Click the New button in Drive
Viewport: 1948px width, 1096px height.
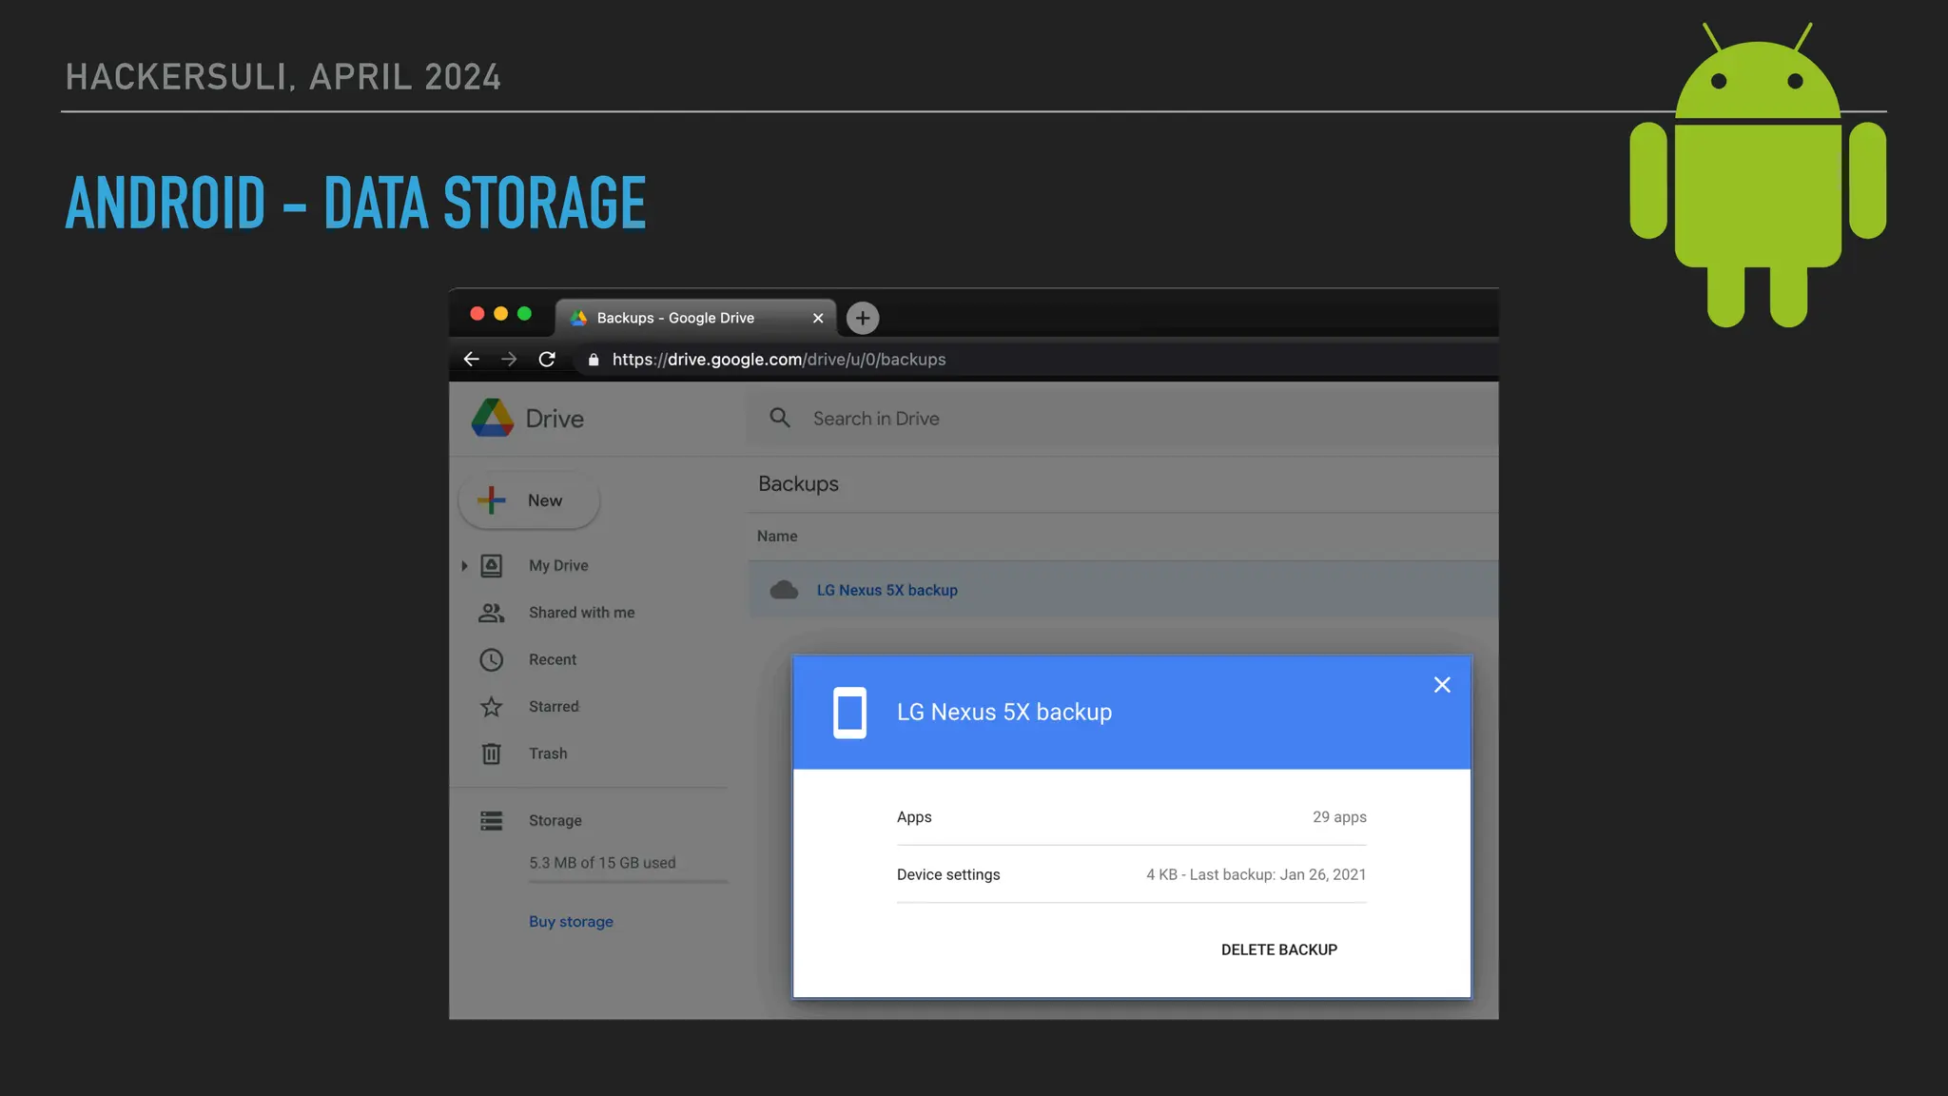click(529, 500)
